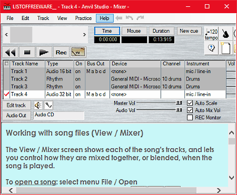The width and height of the screenshot is (237, 195).
Task: Tick the select-all checkbox in track header
Action: [7, 64]
